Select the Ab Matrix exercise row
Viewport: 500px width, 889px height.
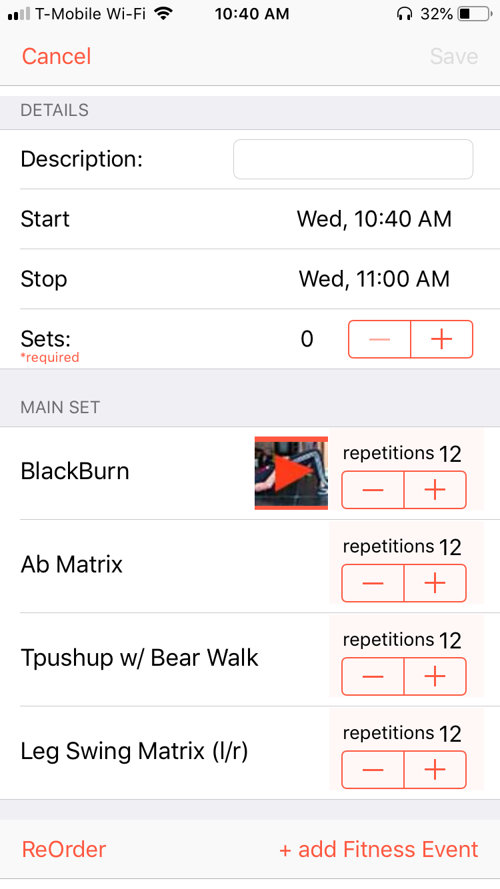[x=72, y=565]
